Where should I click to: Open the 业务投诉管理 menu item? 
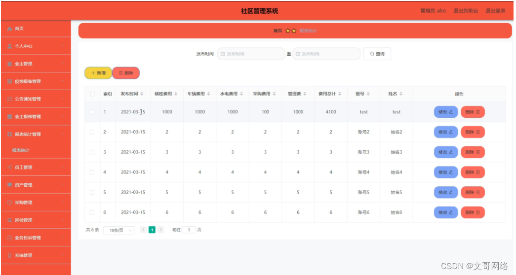point(36,238)
